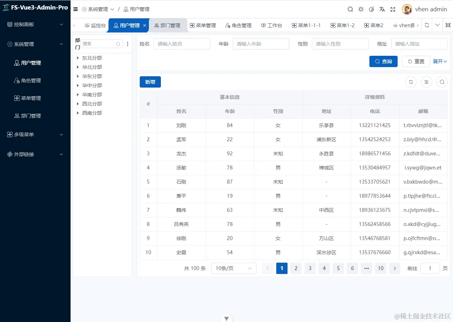The width and height of the screenshot is (453, 322).
Task: Click the pagination ellipsis button
Action: click(x=367, y=268)
